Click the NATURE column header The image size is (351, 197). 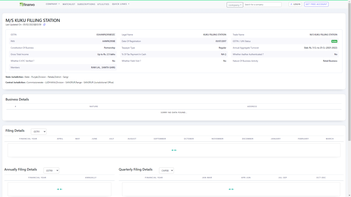(94, 107)
